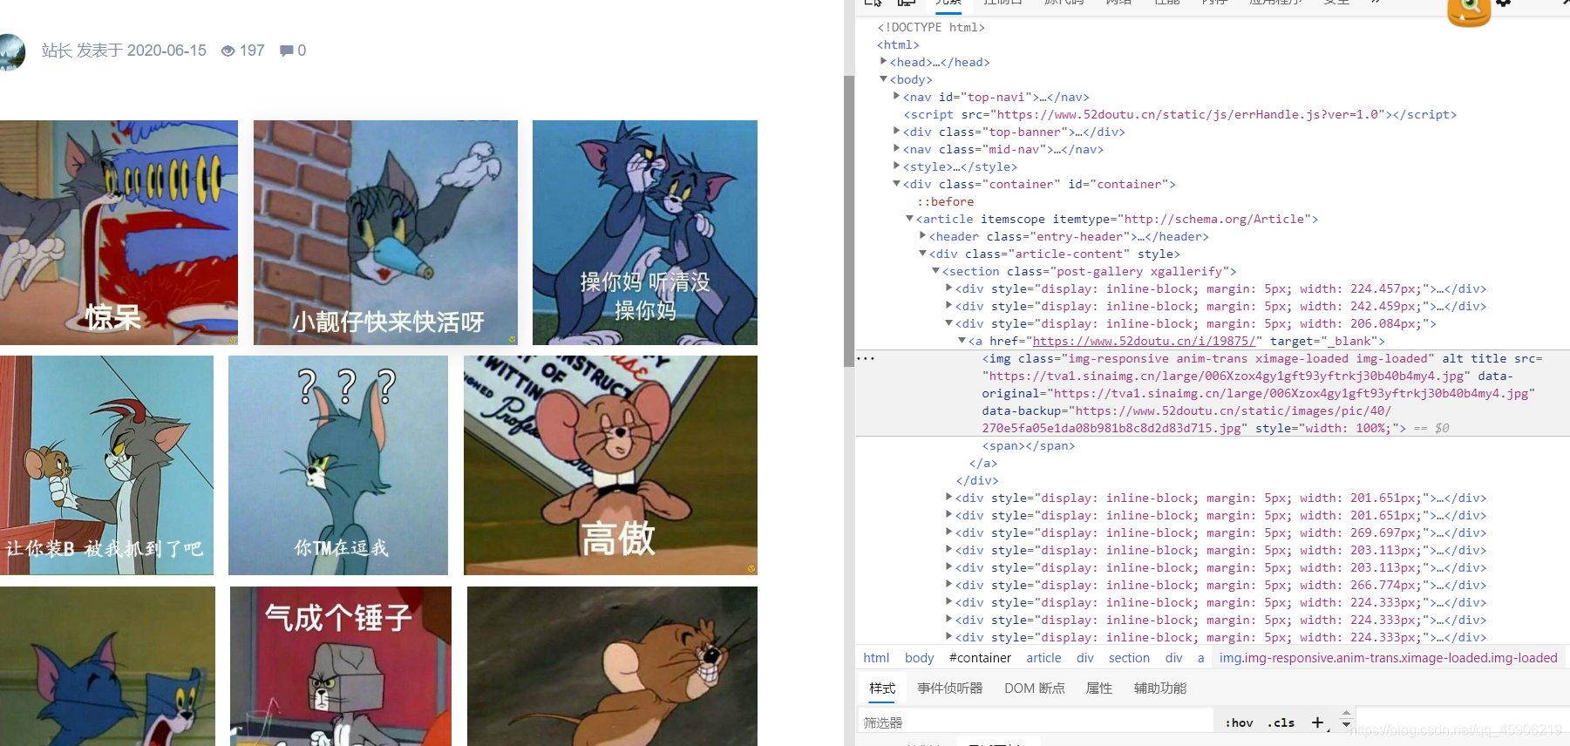Collapse the section post-gallery node

935,271
